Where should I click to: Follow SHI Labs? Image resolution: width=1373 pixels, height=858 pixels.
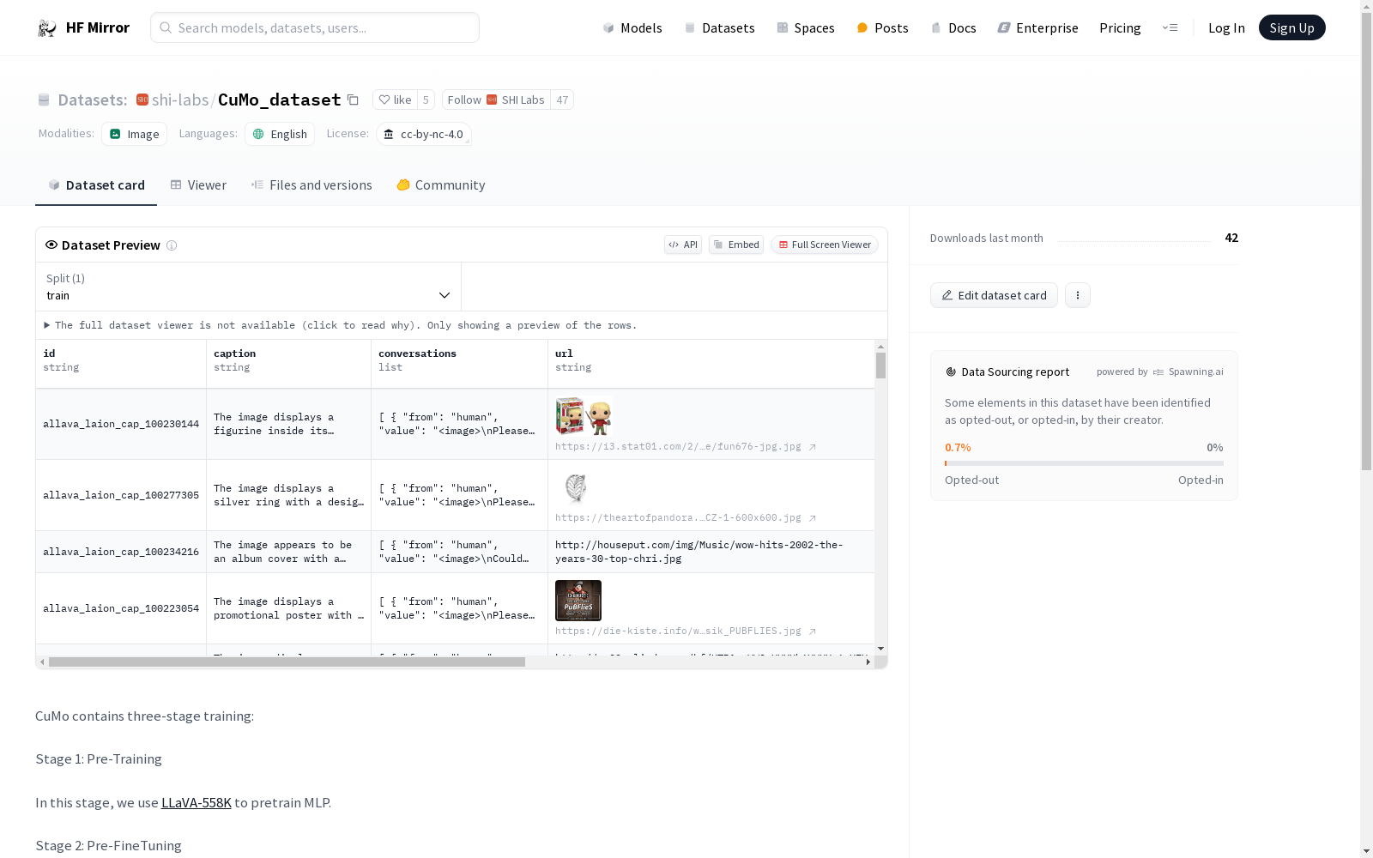point(496,100)
